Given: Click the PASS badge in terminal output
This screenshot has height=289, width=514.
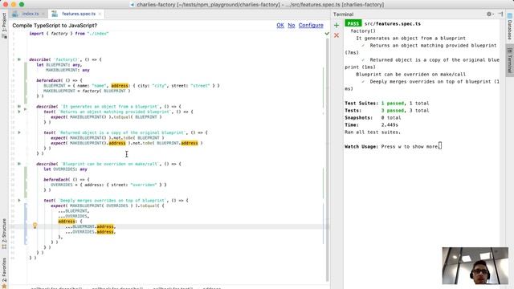Looking at the screenshot, I should (x=353, y=23).
